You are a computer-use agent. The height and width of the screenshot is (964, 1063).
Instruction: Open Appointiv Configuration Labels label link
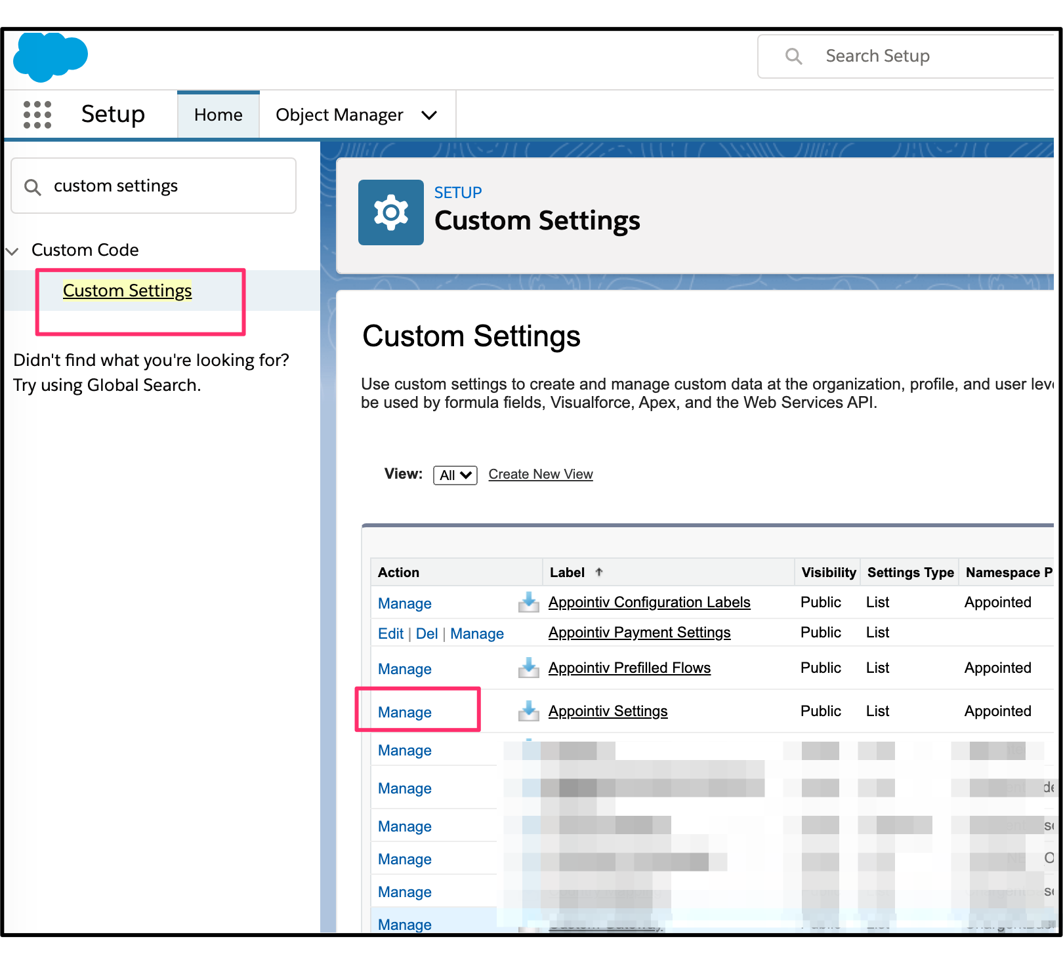click(650, 602)
